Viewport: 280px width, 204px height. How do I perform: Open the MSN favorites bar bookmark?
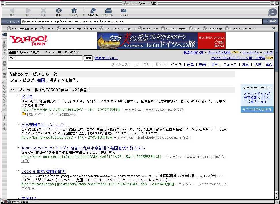point(194,28)
